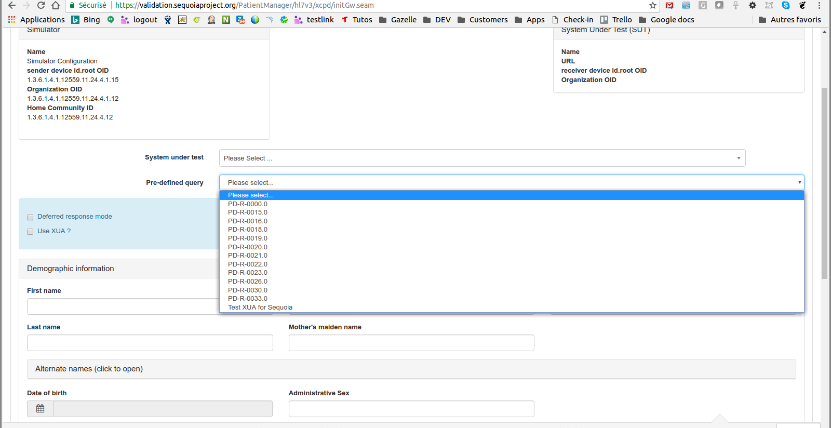Choose query PD-R-0021.0
Image resolution: width=831 pixels, height=428 pixels.
(512, 256)
